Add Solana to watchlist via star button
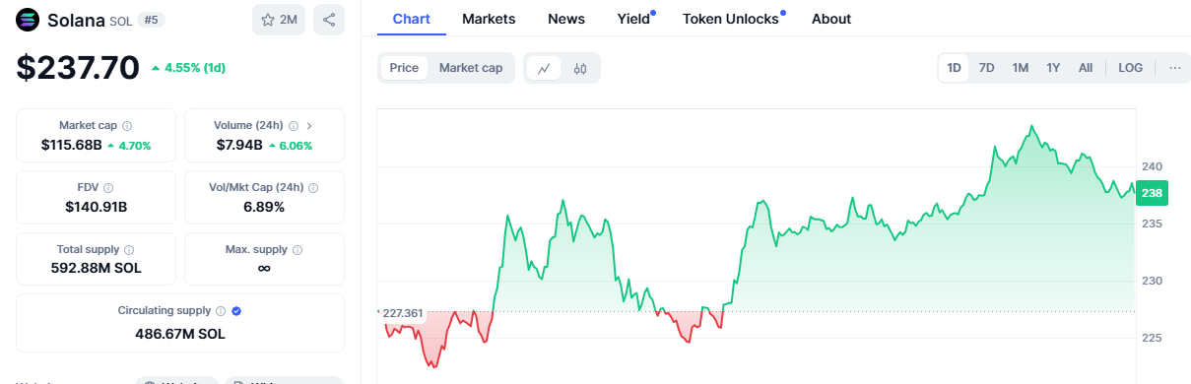This screenshot has height=384, width=1191. tap(279, 20)
